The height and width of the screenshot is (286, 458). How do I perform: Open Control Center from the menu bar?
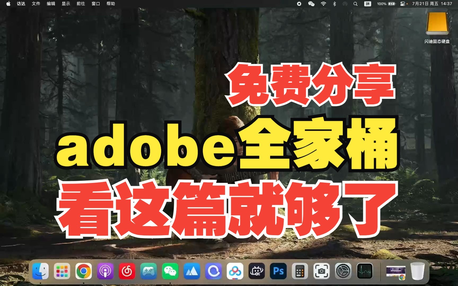(x=403, y=4)
